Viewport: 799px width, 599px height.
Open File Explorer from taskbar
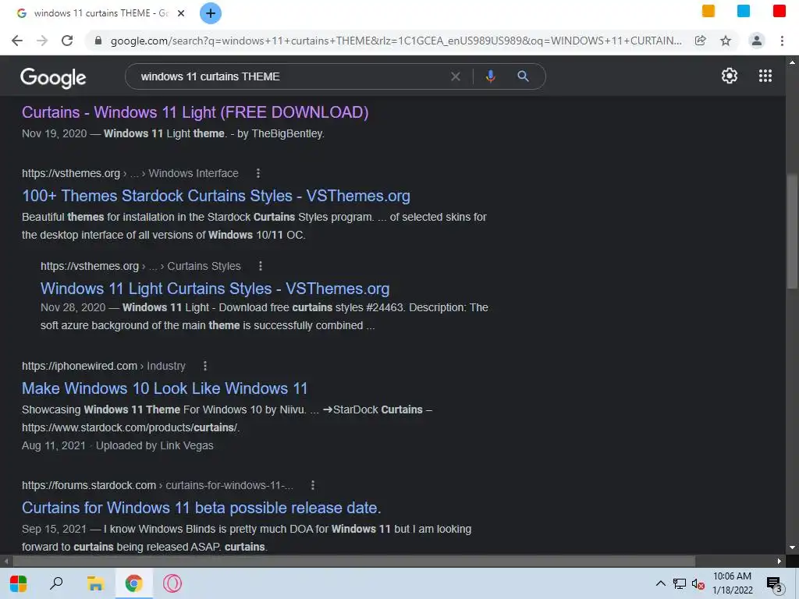(x=95, y=583)
